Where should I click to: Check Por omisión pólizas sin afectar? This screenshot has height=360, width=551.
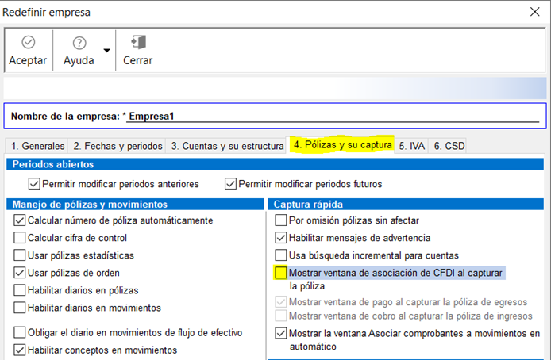point(280,220)
